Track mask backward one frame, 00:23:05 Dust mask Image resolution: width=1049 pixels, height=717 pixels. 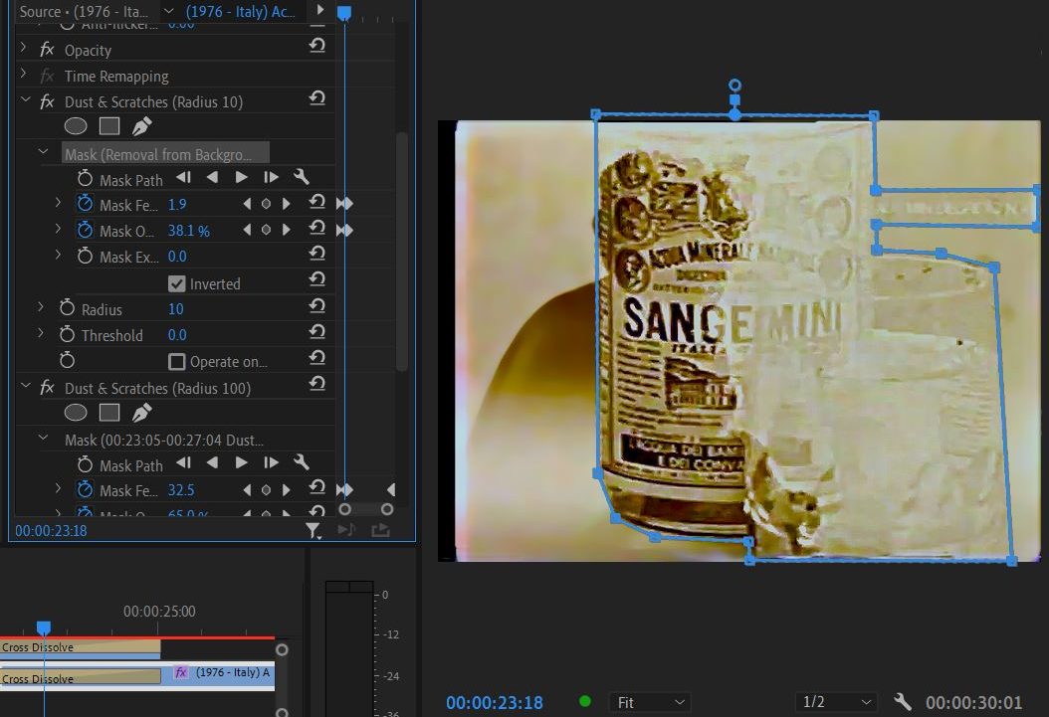[x=183, y=462]
